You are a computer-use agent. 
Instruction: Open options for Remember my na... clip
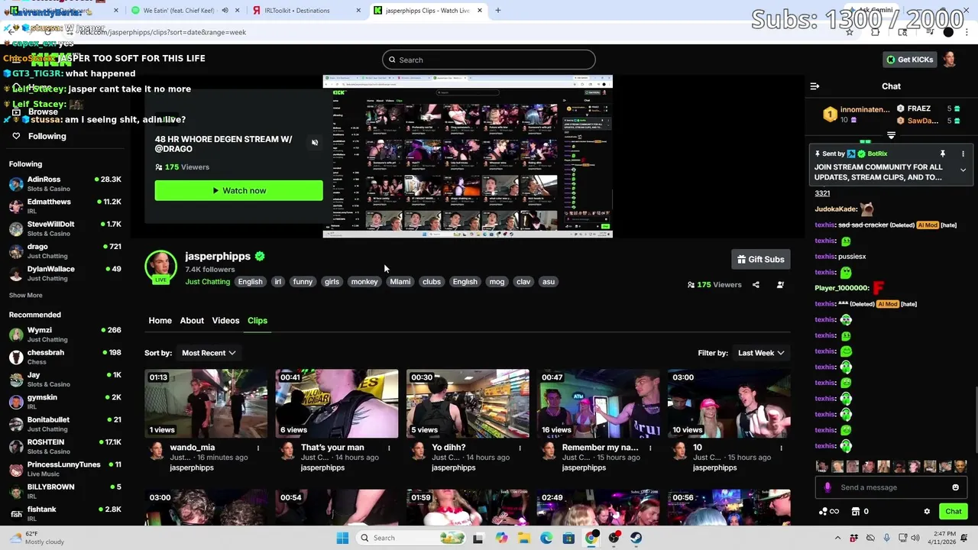tap(650, 448)
